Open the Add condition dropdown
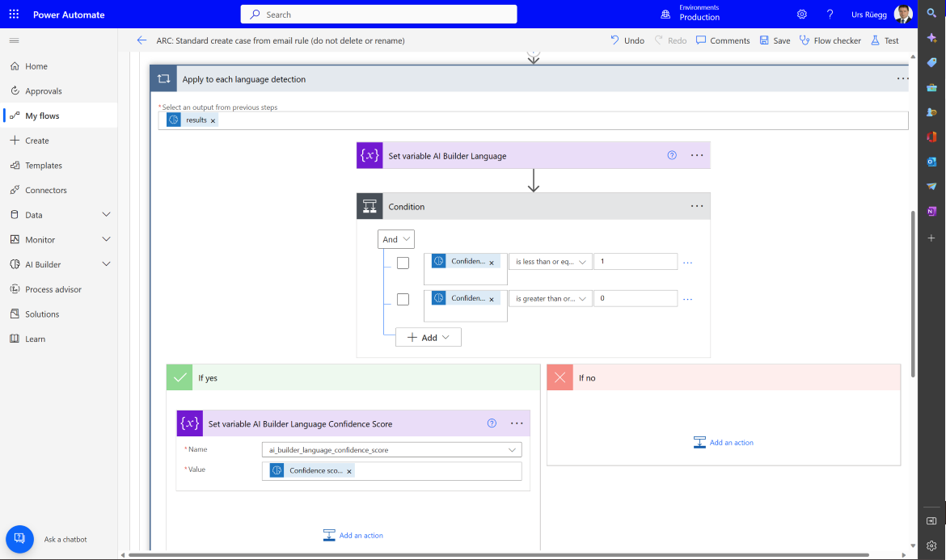This screenshot has height=560, width=946. pos(429,338)
